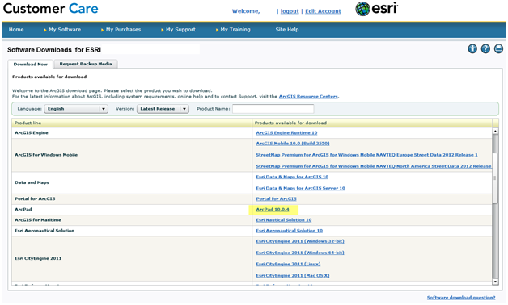Switch to the Download Now tab
This screenshot has width=508, height=305.
pyautogui.click(x=31, y=65)
